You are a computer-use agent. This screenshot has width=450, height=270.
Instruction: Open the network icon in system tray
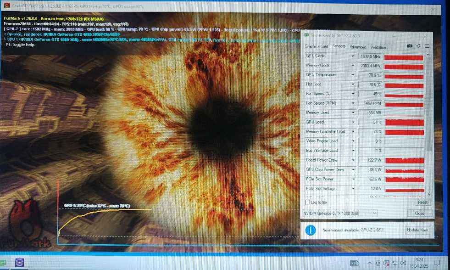tap(394, 263)
